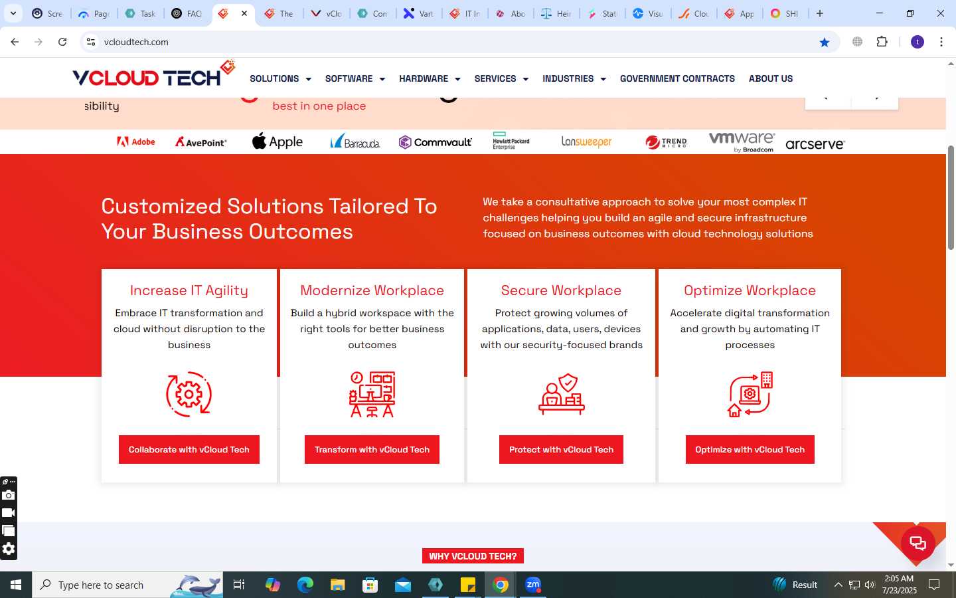
Task: Go back to the previous page
Action: point(15,42)
